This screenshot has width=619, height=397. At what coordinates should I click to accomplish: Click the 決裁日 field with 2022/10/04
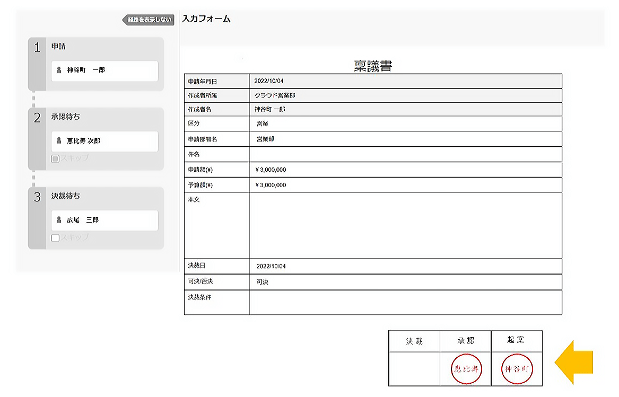coord(405,266)
